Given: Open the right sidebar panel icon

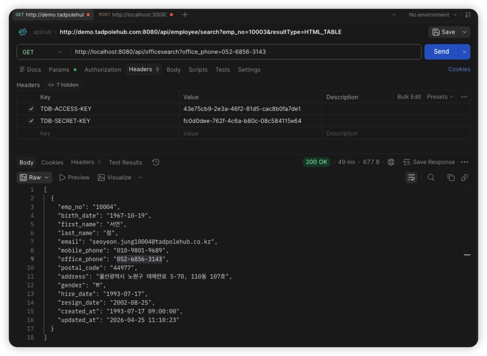Looking at the screenshot, I should (468, 15).
